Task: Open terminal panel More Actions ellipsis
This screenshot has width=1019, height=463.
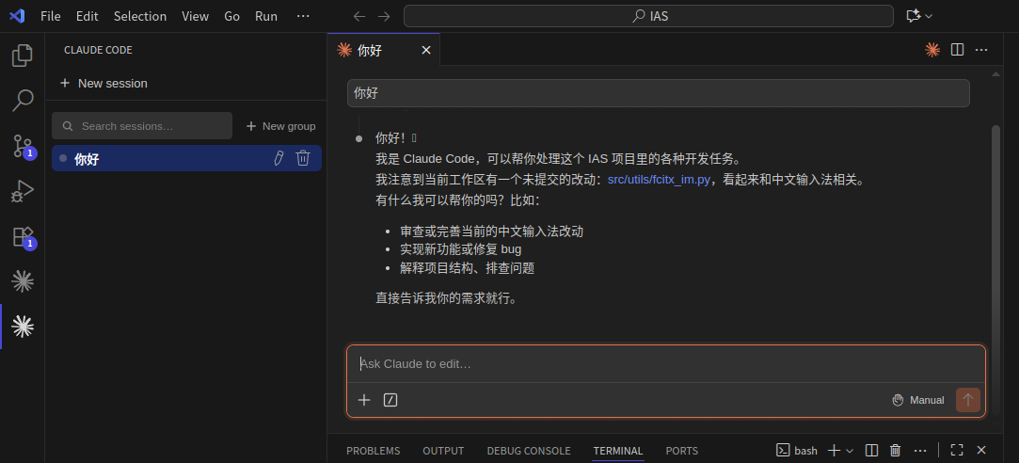Action: coord(920,450)
